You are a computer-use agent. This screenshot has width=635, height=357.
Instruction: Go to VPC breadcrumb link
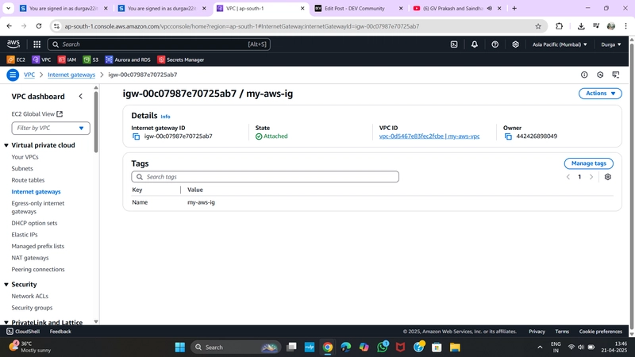(x=29, y=75)
